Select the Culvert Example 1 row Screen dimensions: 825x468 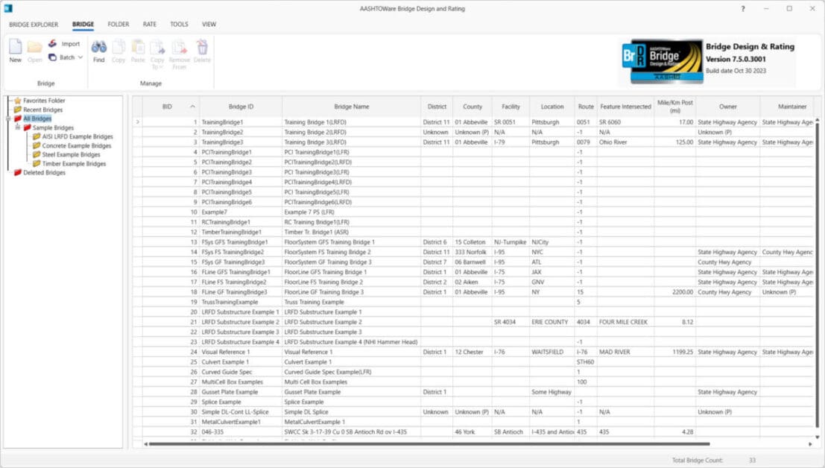(473, 361)
